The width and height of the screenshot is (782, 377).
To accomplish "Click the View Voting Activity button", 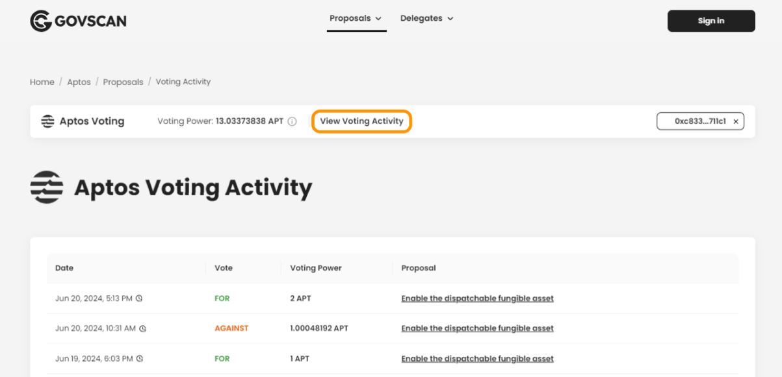I will pos(361,119).
